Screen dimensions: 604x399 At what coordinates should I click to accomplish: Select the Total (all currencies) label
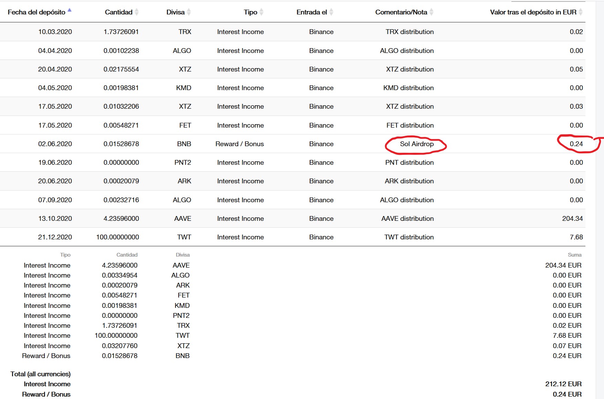pyautogui.click(x=40, y=374)
